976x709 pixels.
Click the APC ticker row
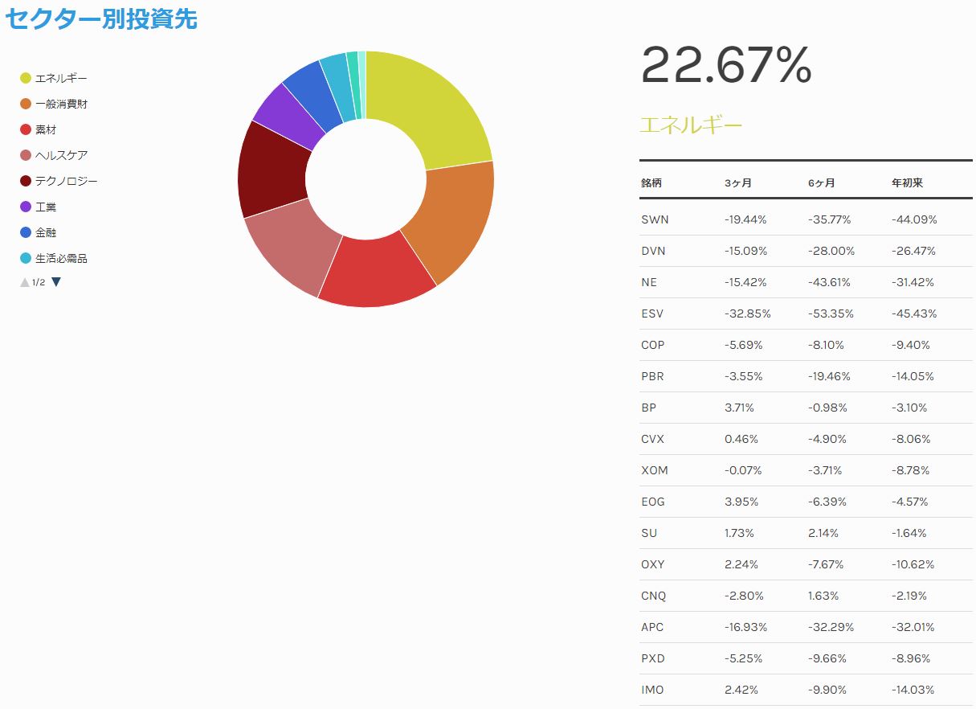(806, 627)
